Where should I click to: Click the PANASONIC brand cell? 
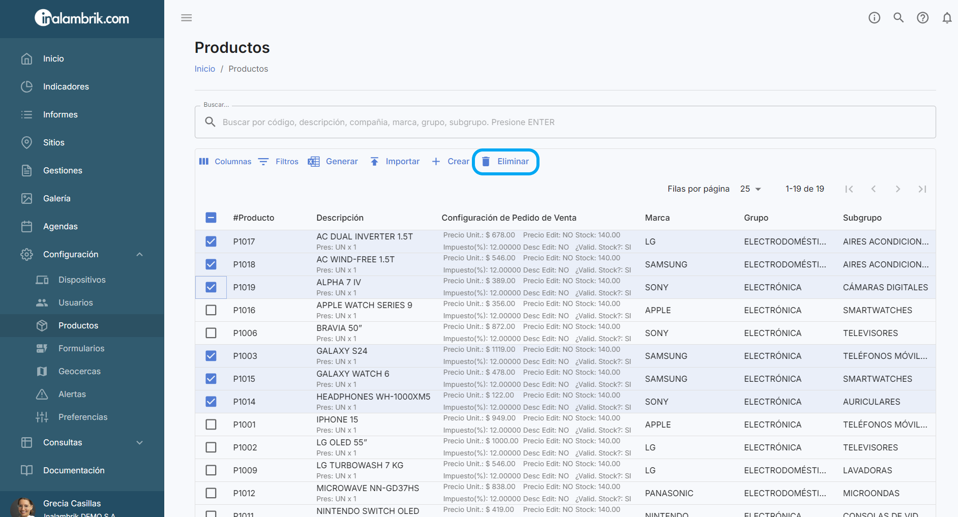click(669, 493)
